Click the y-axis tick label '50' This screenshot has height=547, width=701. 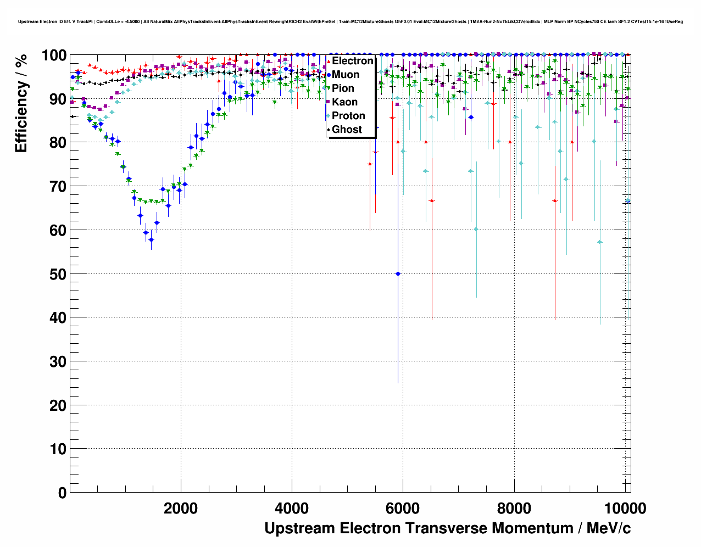coord(58,274)
